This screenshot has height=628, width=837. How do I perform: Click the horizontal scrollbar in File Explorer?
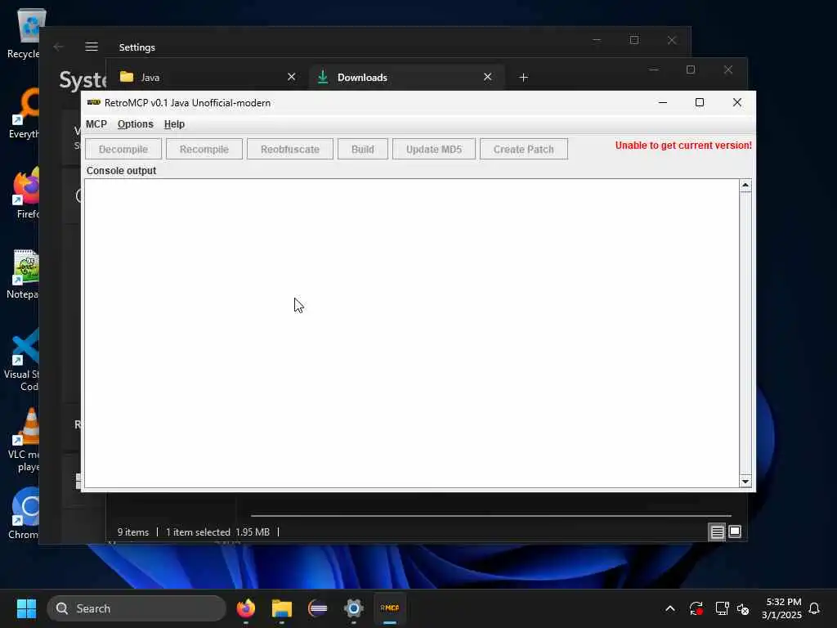coord(491,516)
